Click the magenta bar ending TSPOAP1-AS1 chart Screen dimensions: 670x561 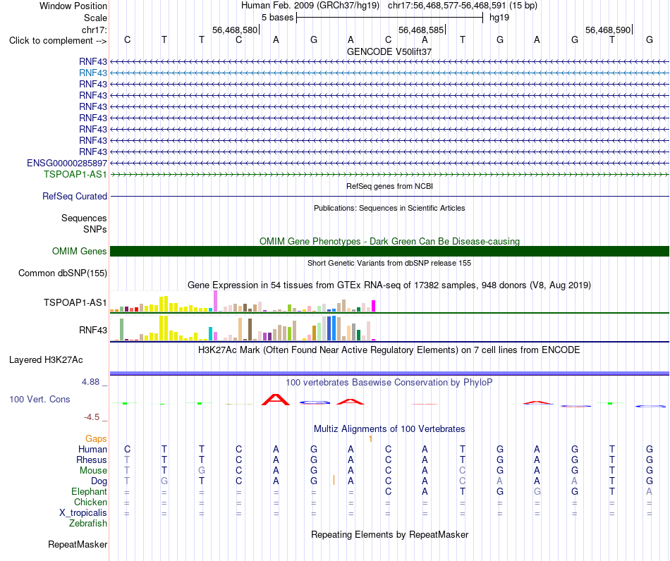coord(374,306)
